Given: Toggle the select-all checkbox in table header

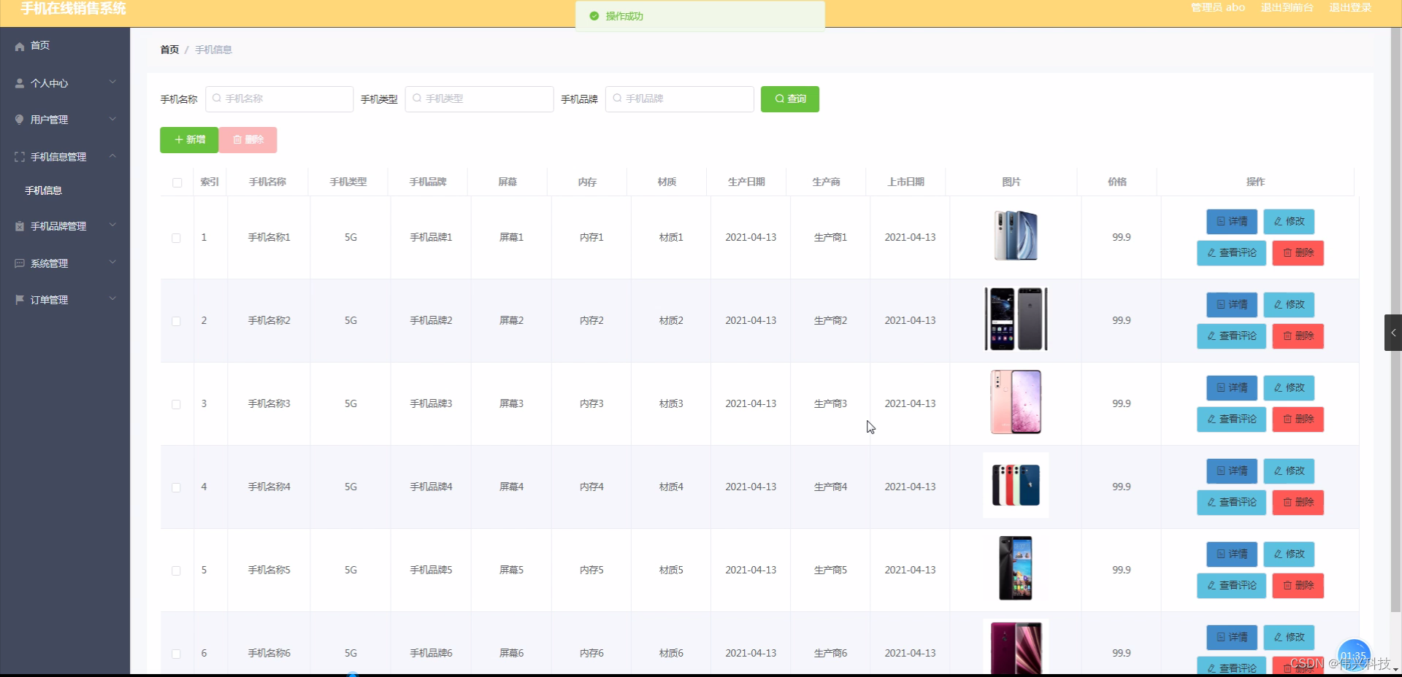Looking at the screenshot, I should [x=176, y=182].
